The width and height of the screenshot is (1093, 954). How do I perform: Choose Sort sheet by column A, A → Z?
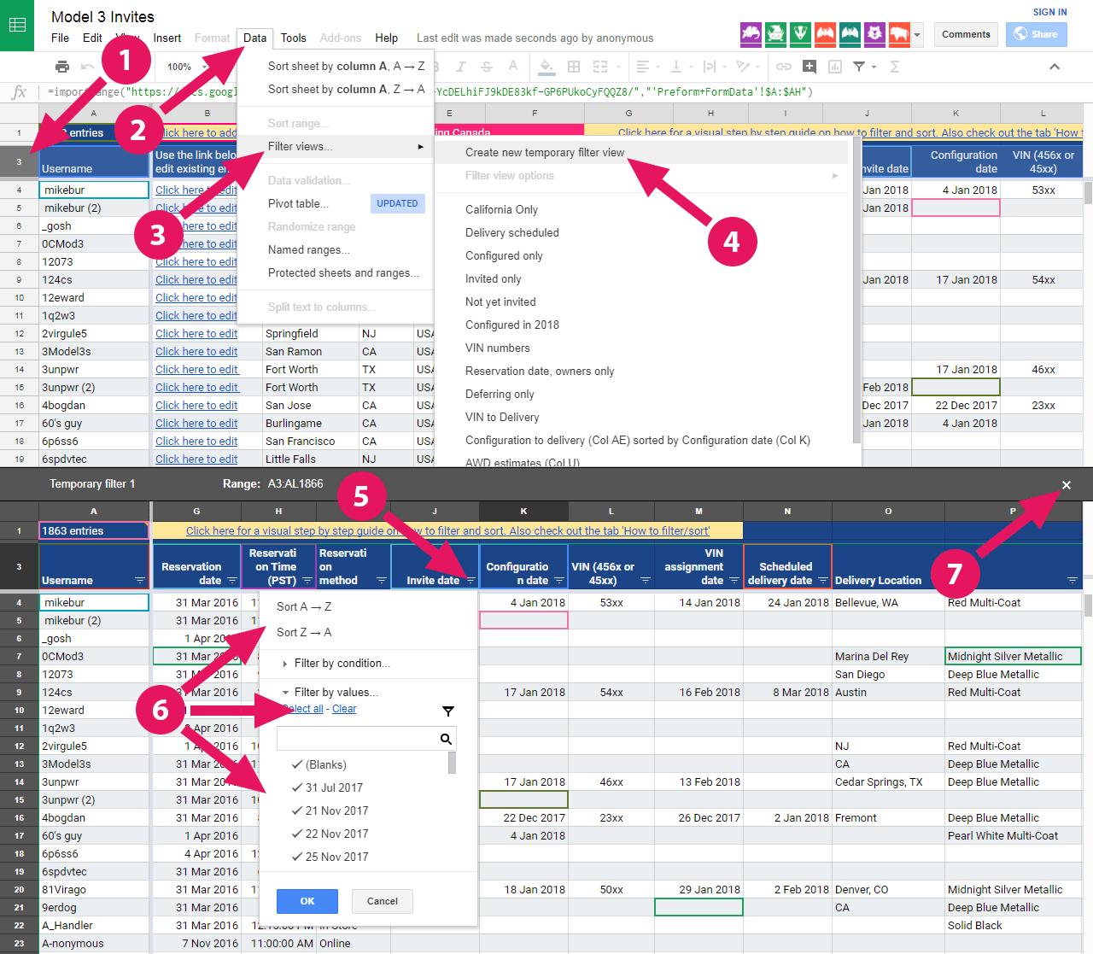coord(336,67)
